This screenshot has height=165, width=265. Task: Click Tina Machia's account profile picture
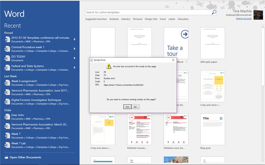point(258,15)
